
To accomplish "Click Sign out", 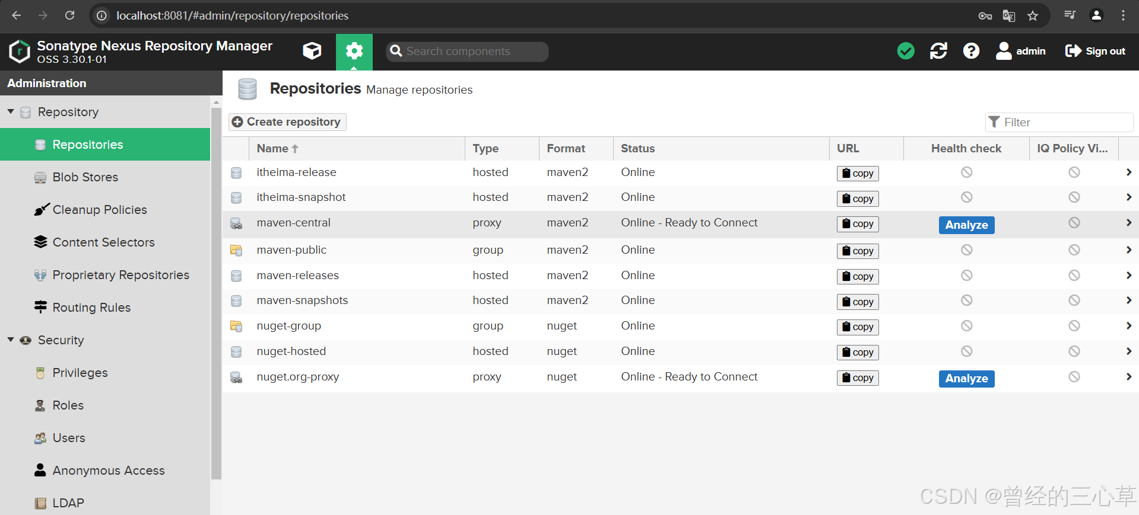I will (x=1095, y=51).
